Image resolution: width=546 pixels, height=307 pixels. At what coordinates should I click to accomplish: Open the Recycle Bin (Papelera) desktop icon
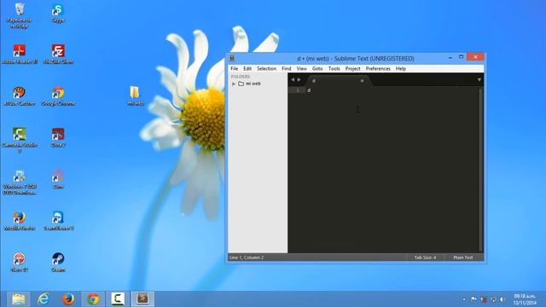[x=19, y=15]
